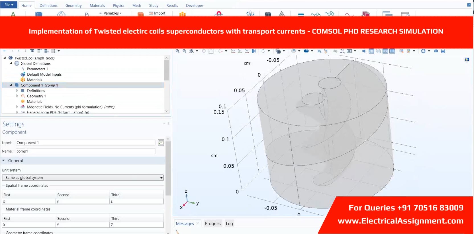This screenshot has height=234, width=474.
Task: Open the Physics ribbon tab
Action: (118, 5)
